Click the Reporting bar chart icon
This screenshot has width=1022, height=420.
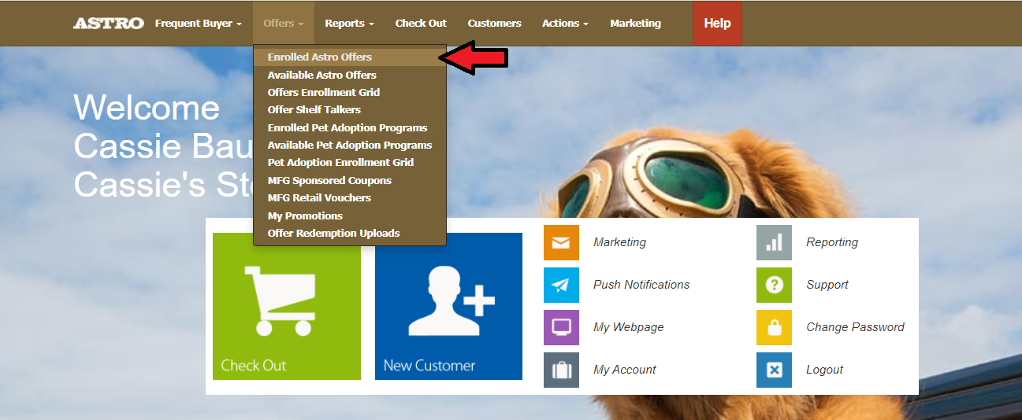pos(774,242)
